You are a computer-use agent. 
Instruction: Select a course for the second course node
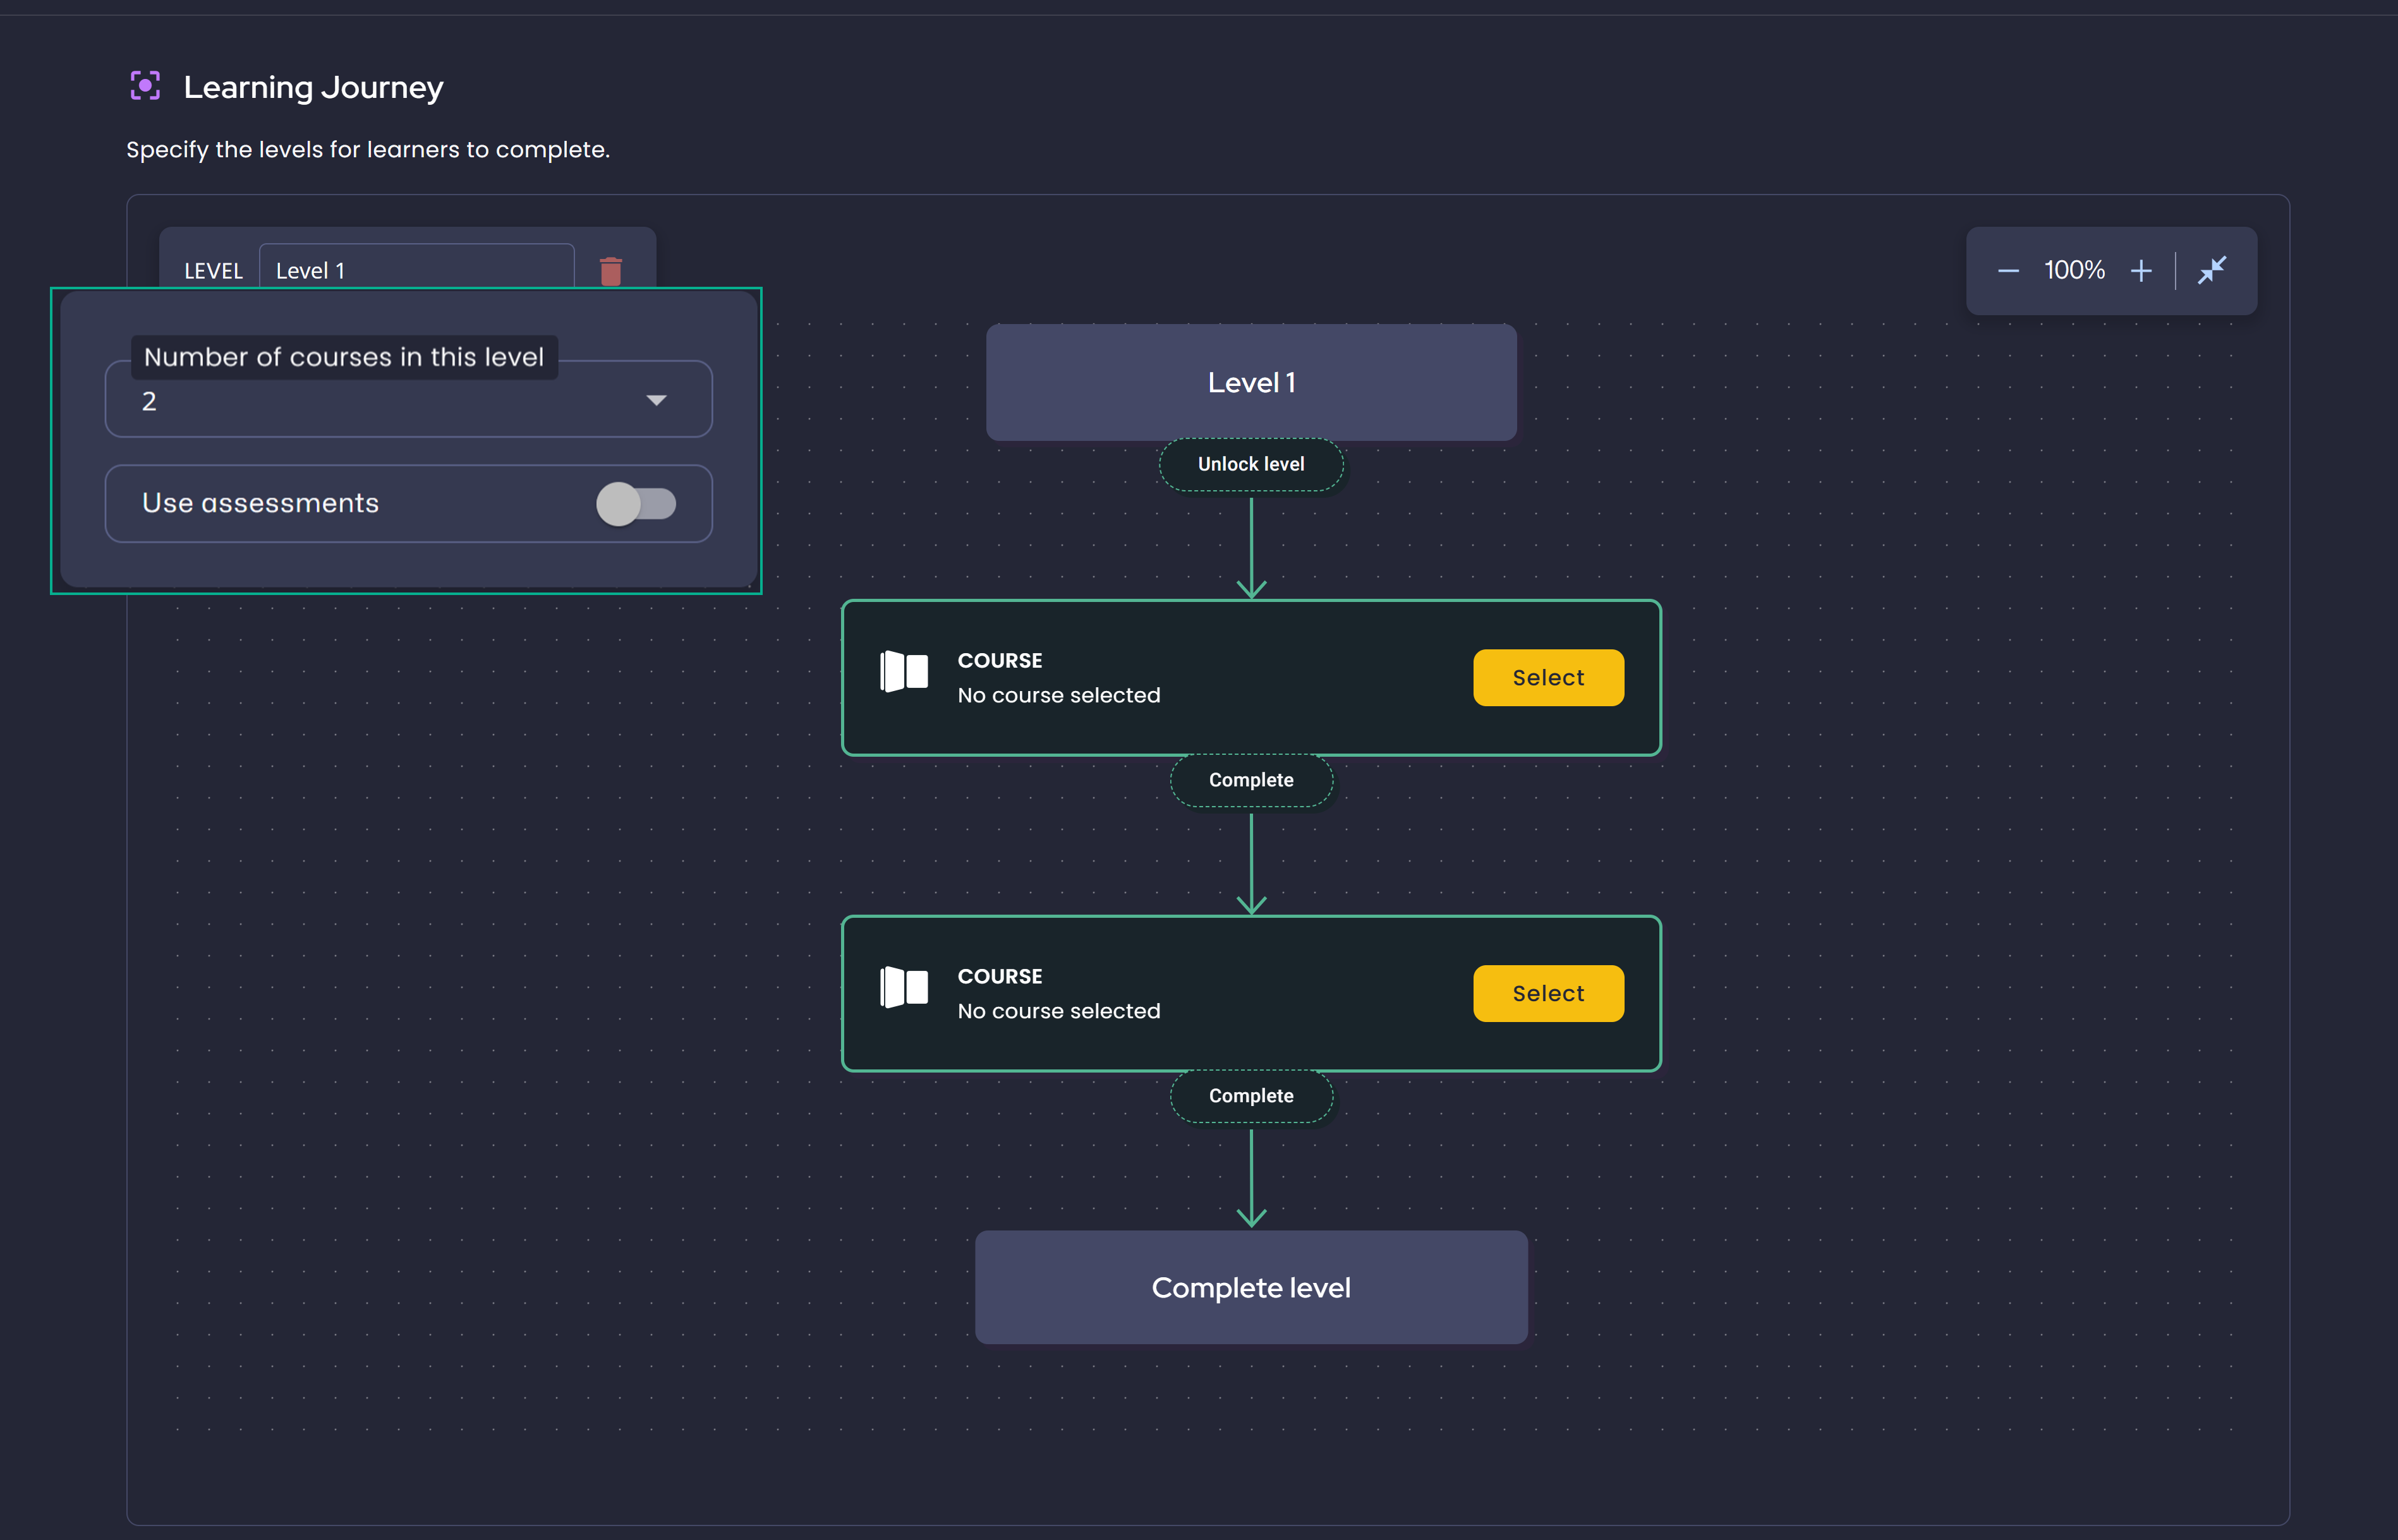[x=1547, y=993]
